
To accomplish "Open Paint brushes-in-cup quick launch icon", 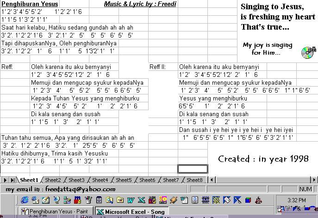I will (x=88, y=200).
